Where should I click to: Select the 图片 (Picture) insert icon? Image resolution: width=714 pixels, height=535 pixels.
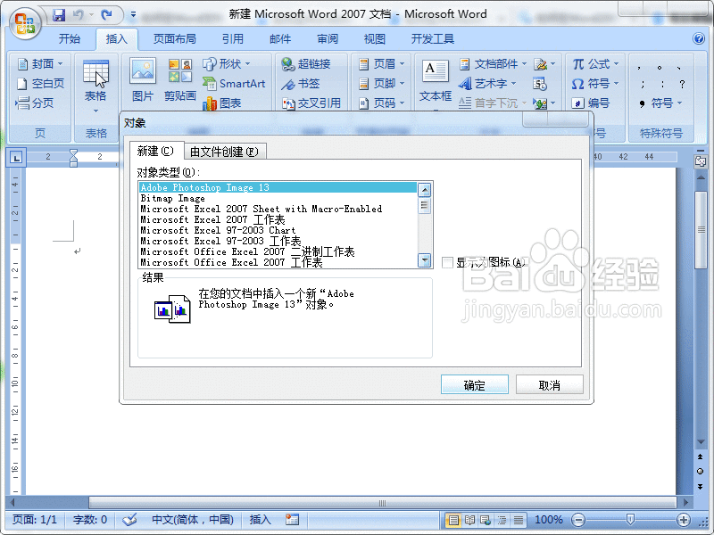(142, 75)
